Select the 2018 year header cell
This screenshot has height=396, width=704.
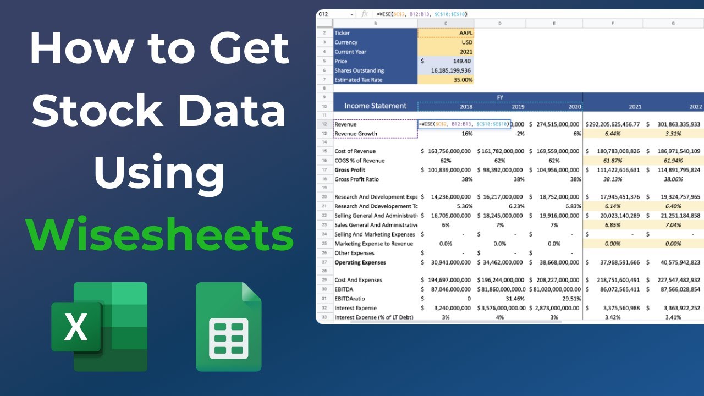tap(446, 107)
